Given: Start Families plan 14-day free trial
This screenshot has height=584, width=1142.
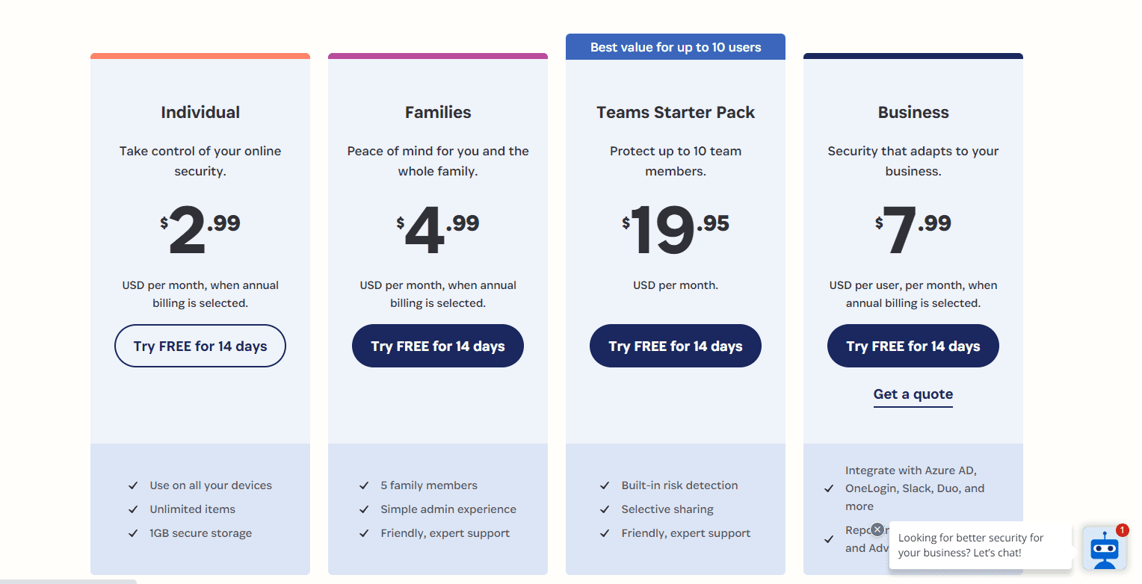Looking at the screenshot, I should [x=438, y=346].
